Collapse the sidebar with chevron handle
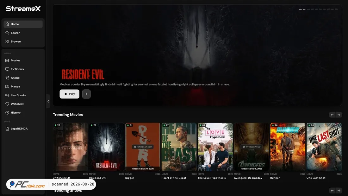The image size is (348, 196). (48, 101)
